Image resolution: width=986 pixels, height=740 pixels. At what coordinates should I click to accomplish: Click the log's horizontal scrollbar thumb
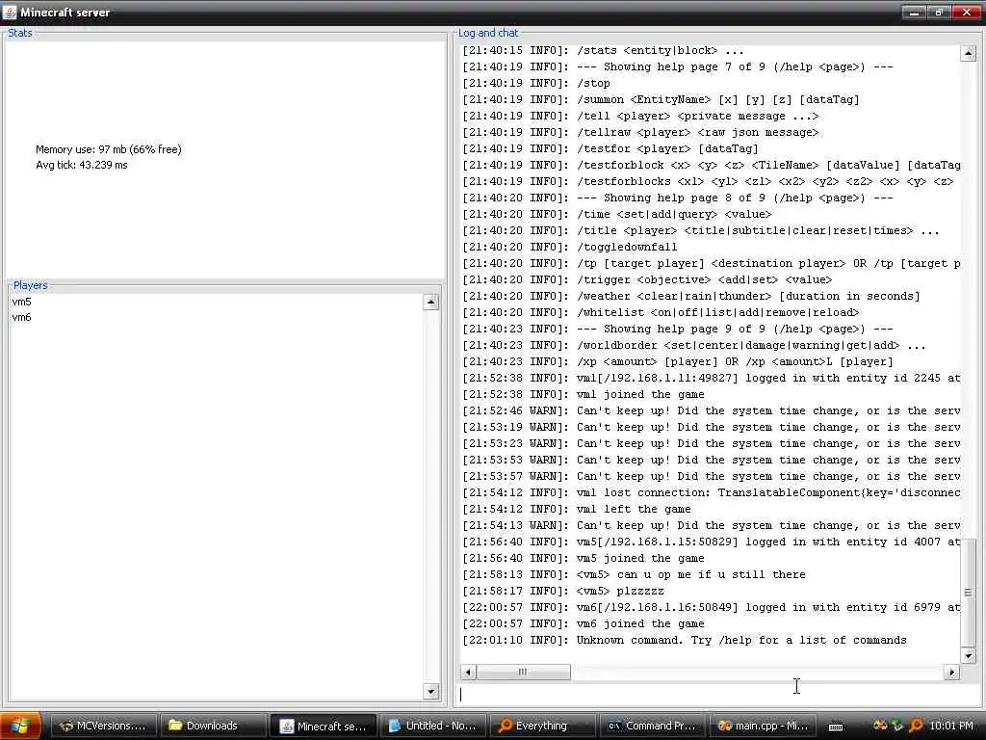click(523, 672)
